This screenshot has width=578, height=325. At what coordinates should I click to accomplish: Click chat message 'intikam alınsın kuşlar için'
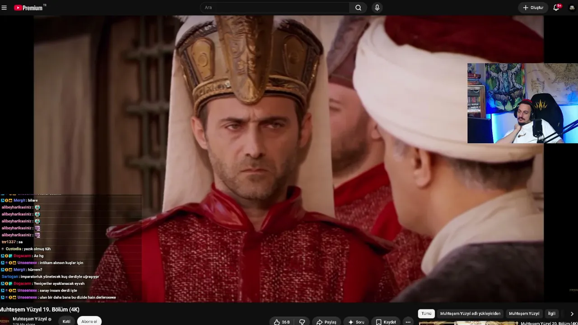[x=61, y=263]
